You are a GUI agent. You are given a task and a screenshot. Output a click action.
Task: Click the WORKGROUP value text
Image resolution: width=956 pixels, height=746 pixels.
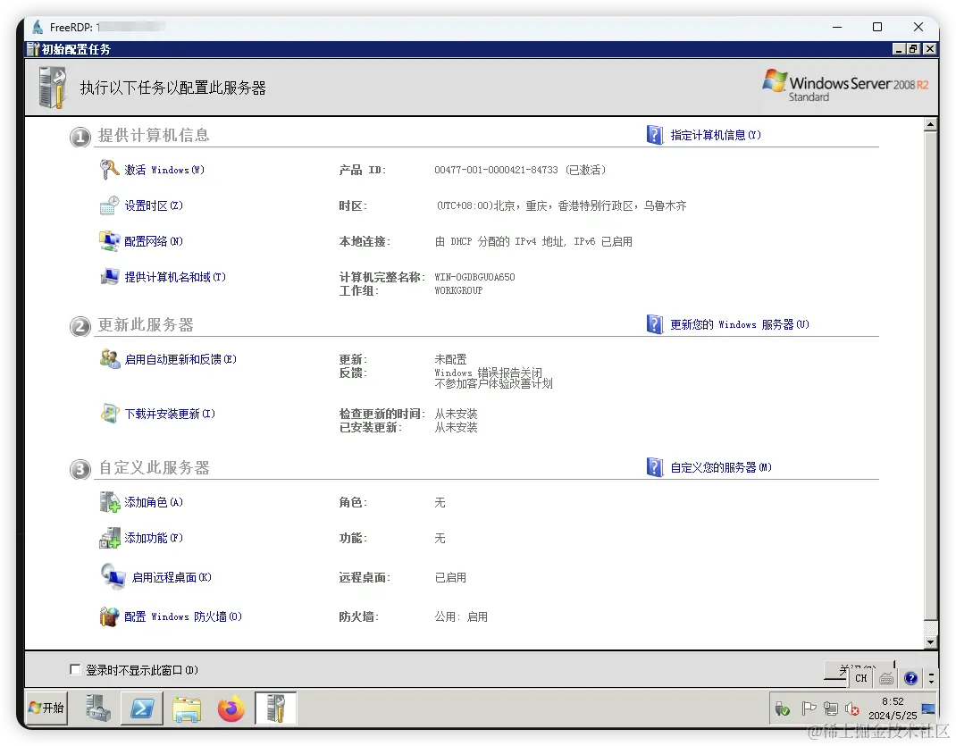tap(458, 290)
